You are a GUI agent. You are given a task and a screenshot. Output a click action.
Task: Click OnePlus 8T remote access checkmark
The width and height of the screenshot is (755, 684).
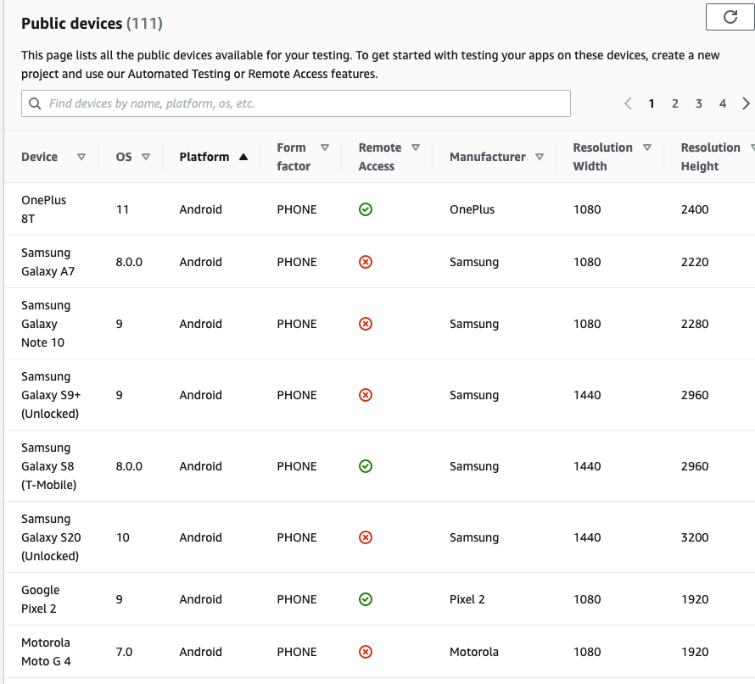(366, 209)
